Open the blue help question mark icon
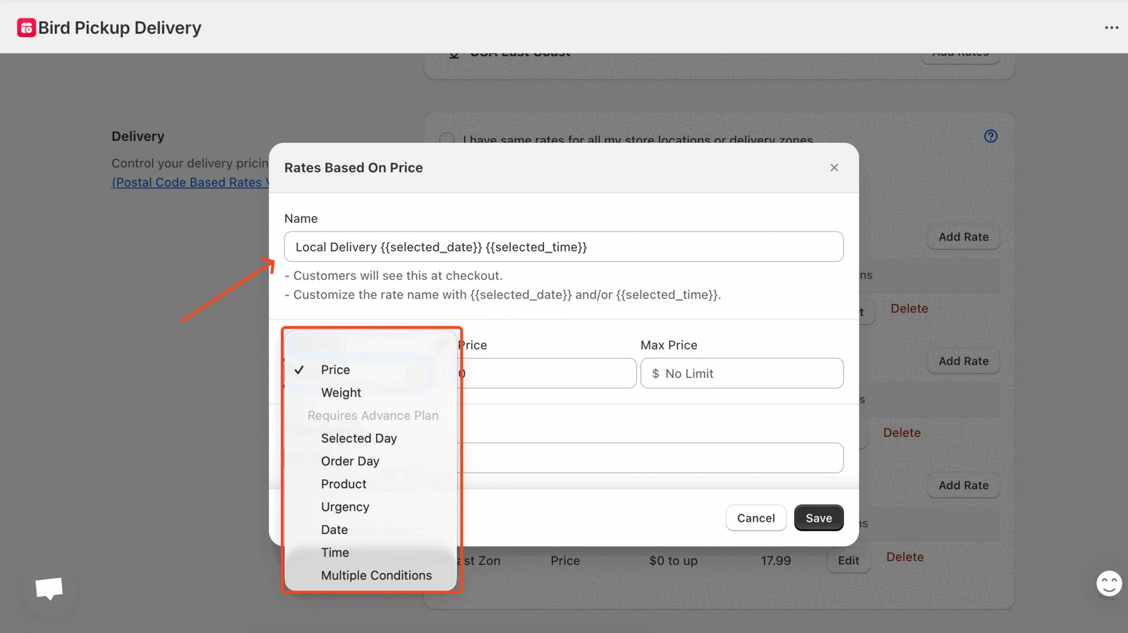Screen dimensions: 1128x633 tap(991, 136)
